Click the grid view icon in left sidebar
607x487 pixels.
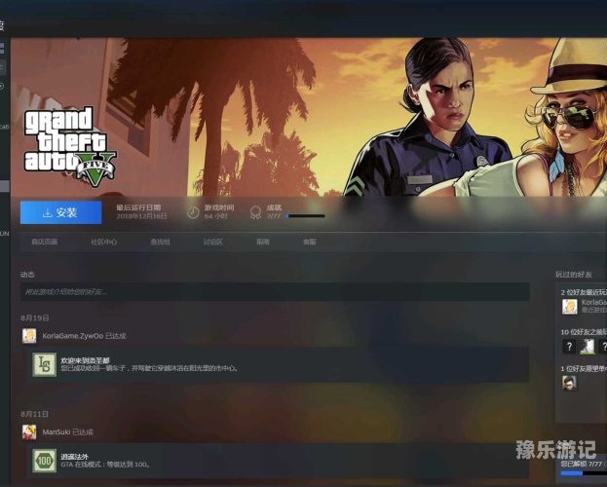2,48
